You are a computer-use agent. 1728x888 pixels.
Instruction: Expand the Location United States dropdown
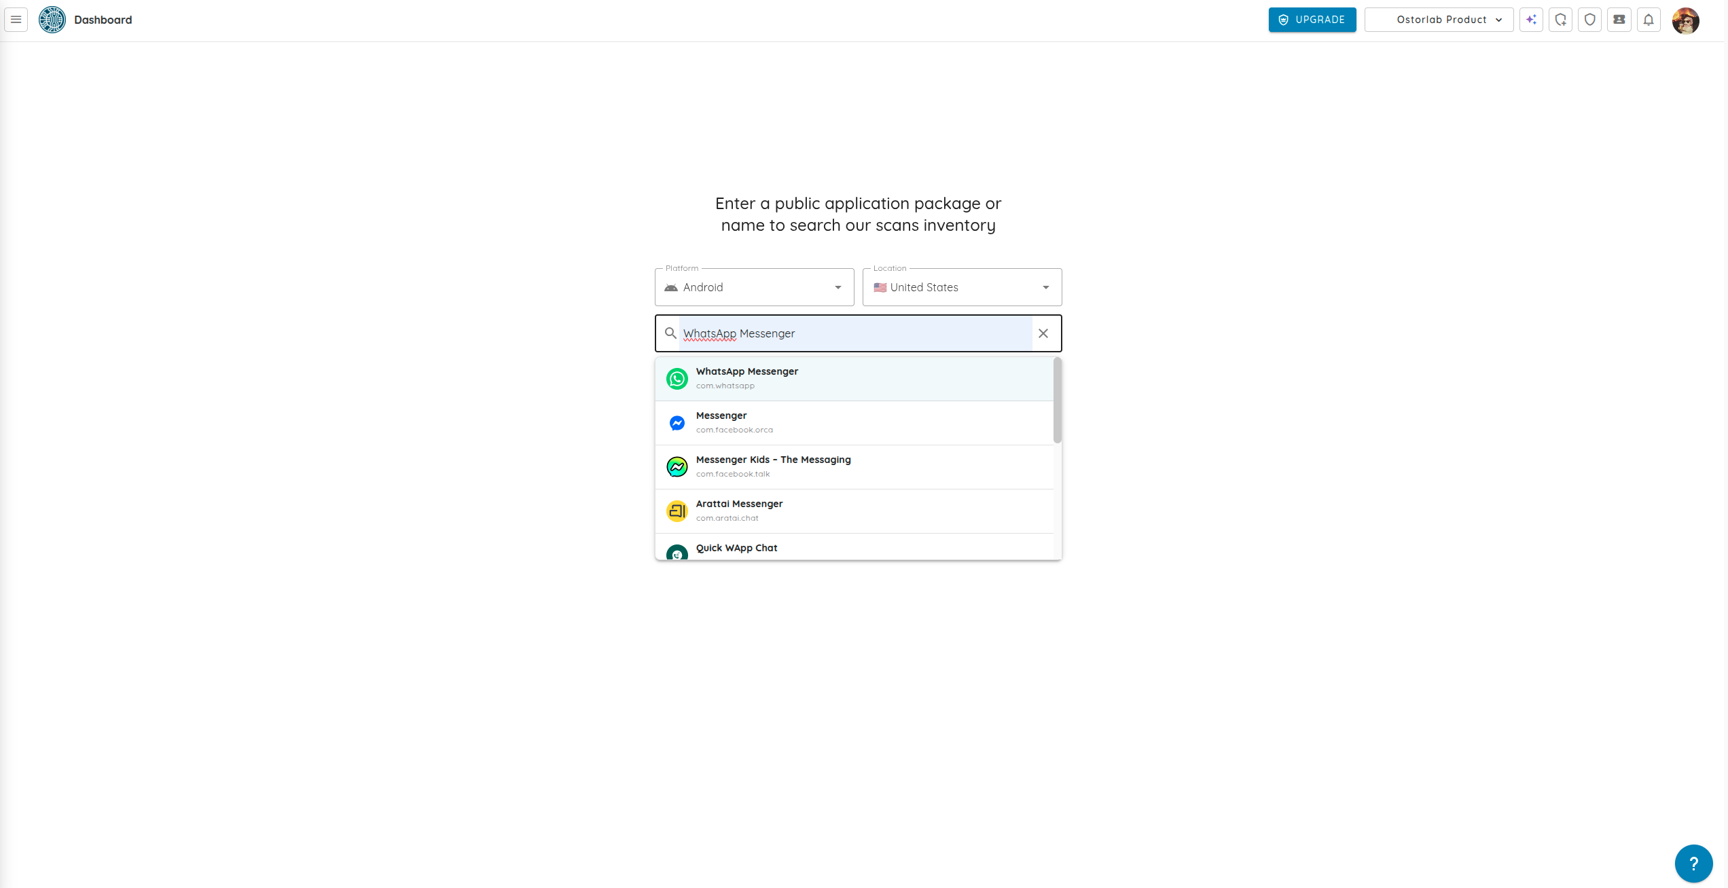coord(962,287)
